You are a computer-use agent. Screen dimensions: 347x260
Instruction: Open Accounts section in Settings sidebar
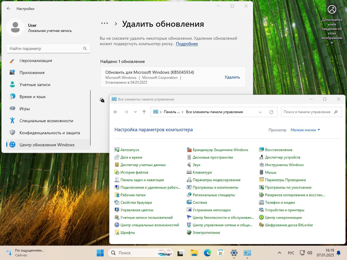click(x=35, y=85)
